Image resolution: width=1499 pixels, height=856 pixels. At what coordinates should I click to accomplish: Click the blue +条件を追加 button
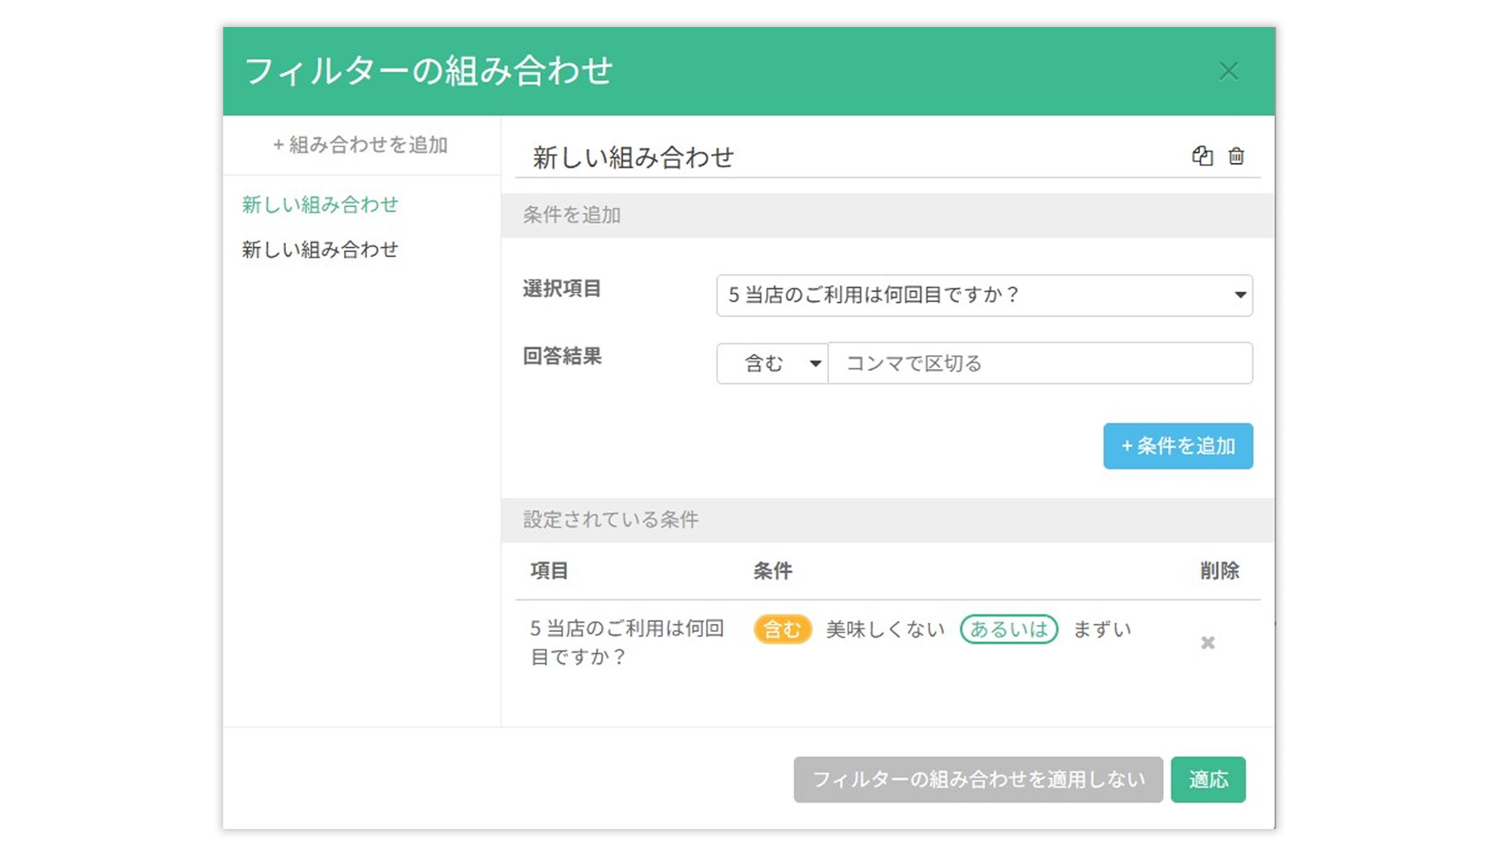(1177, 446)
